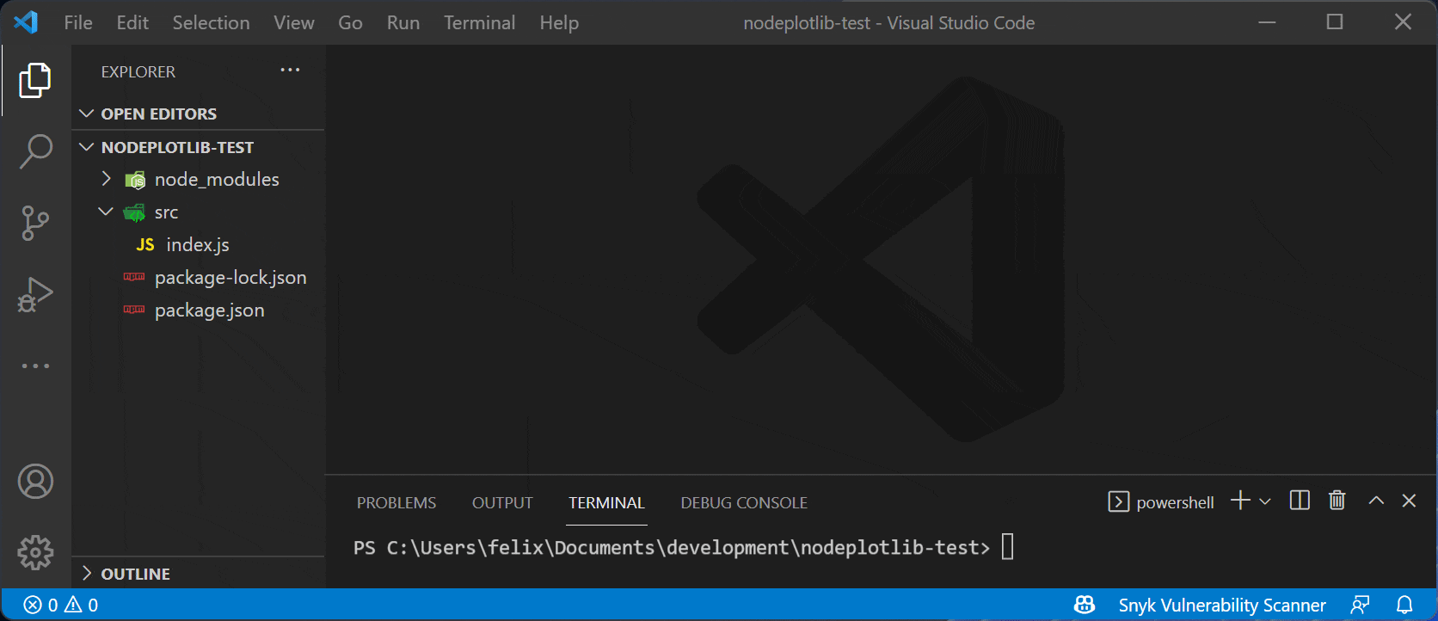
Task: Maximize terminal panel with up chevron
Action: coord(1376,501)
